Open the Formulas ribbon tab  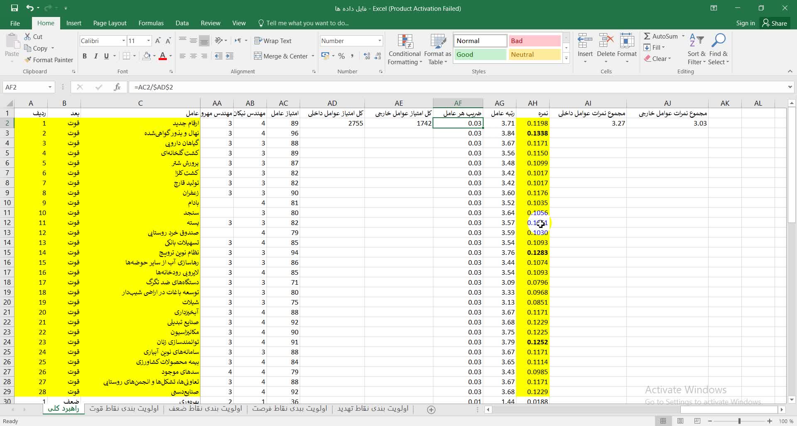tap(151, 23)
